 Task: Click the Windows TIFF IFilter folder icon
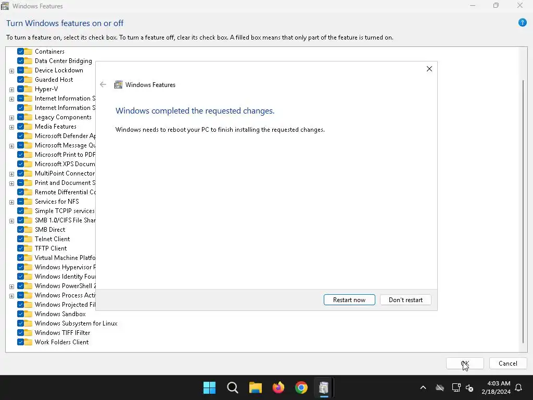pyautogui.click(x=28, y=333)
